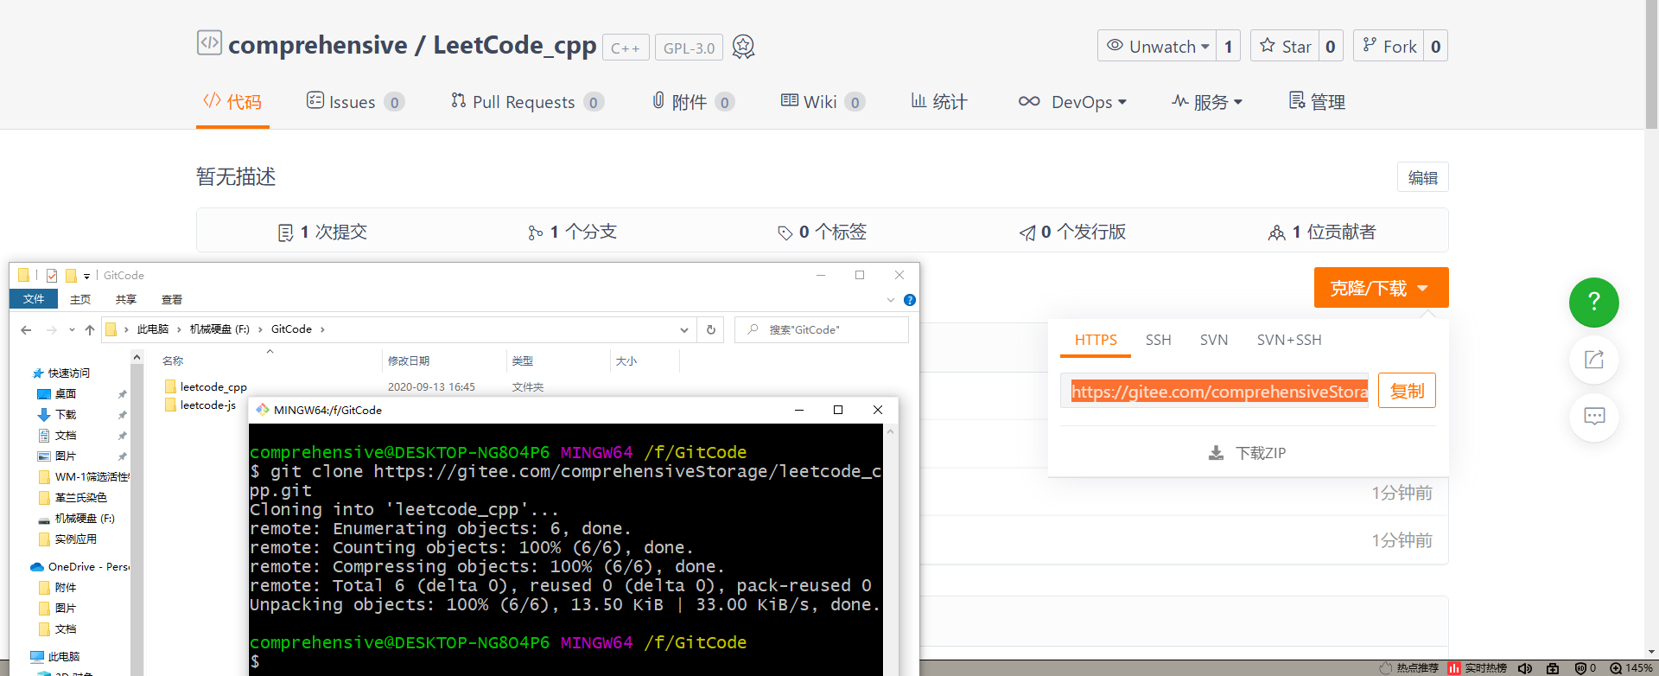Select the leetcode_cpp folder
1659x676 pixels.
[206, 386]
